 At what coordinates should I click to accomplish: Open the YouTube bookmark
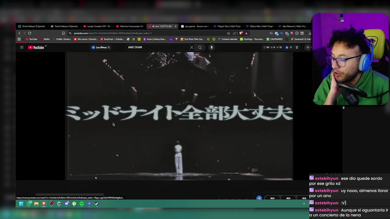[31, 39]
